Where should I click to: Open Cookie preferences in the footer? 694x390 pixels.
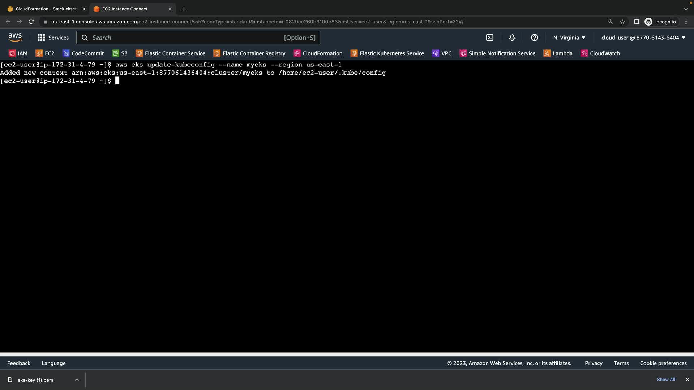[x=663, y=363]
